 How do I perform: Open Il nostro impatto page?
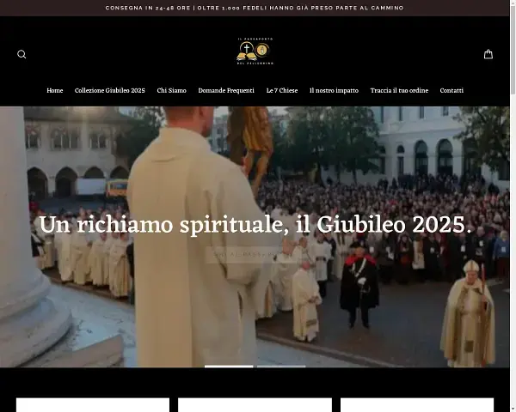click(x=335, y=90)
